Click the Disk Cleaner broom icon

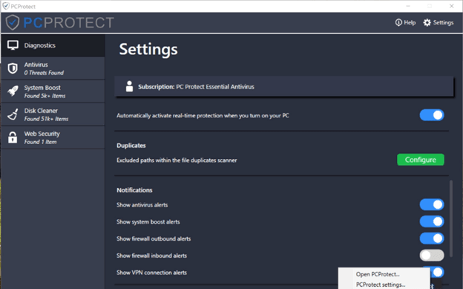[x=13, y=114]
